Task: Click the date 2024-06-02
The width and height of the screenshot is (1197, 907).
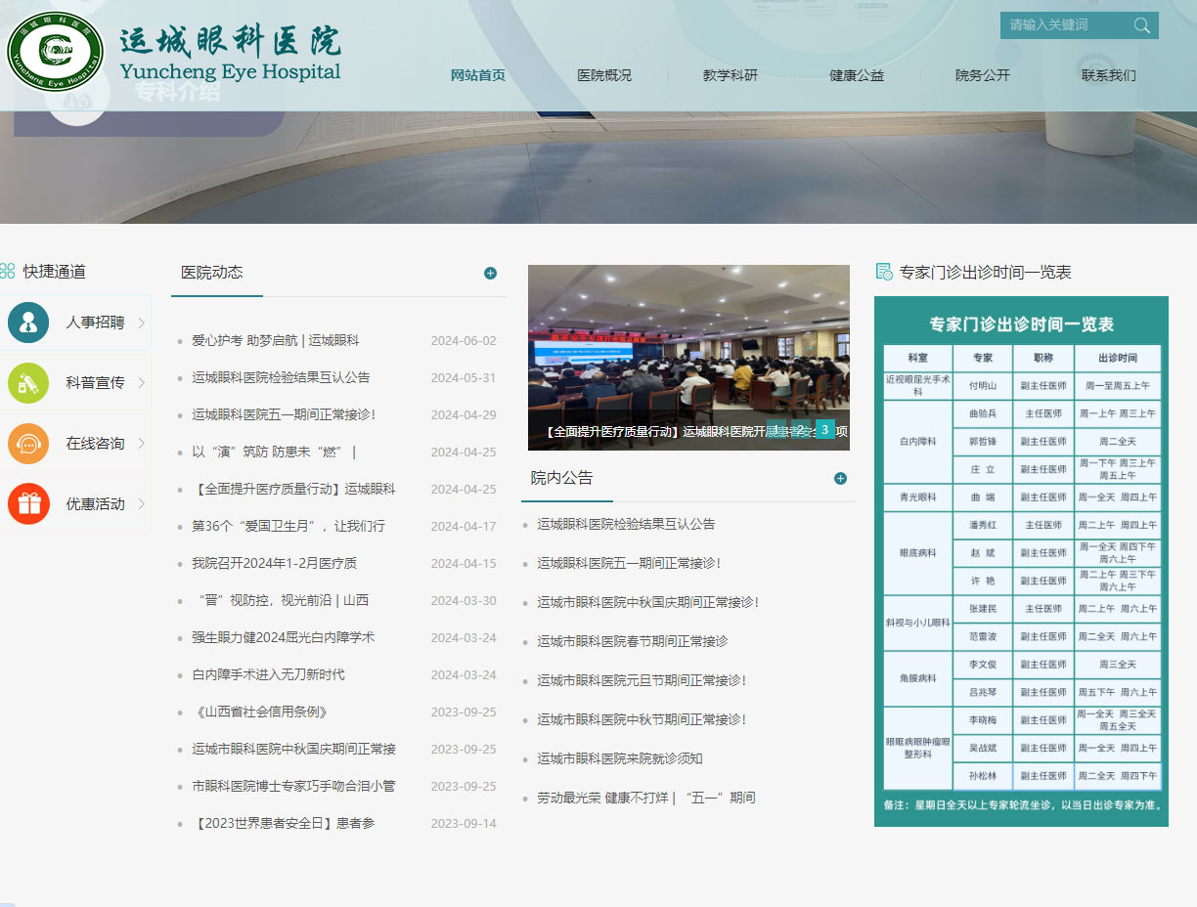Action: click(x=464, y=341)
